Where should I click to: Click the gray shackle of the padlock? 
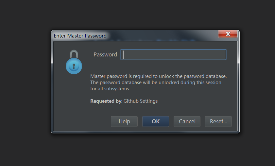point(74,54)
